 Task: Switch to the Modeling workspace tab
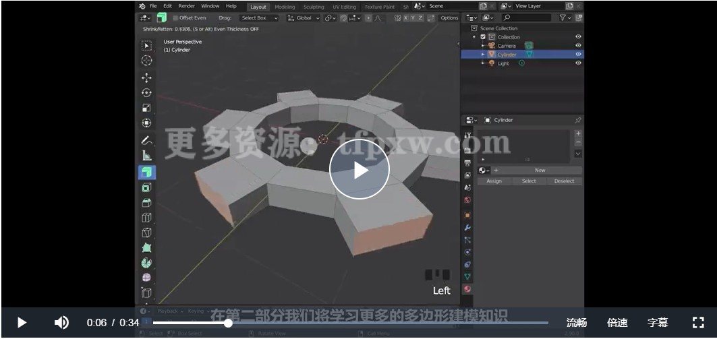pyautogui.click(x=285, y=7)
